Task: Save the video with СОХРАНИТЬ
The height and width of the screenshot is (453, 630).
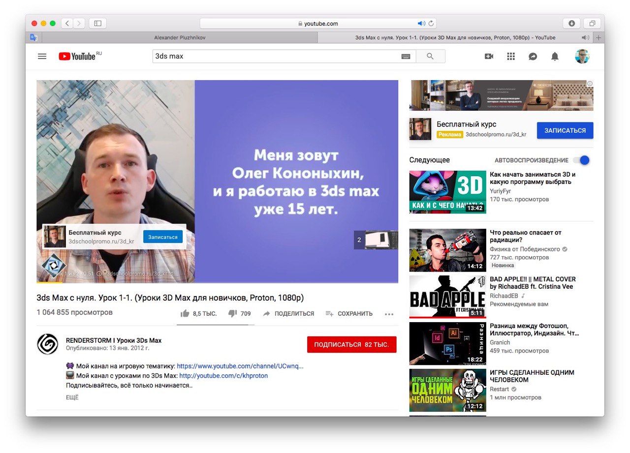Action: (x=349, y=314)
